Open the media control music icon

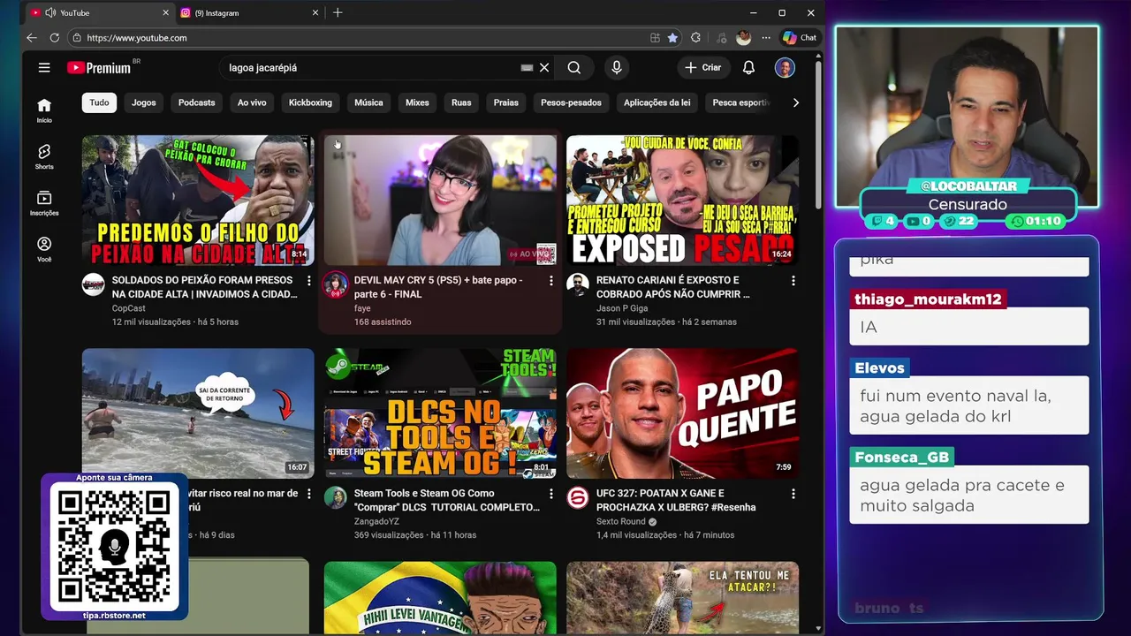point(722,38)
